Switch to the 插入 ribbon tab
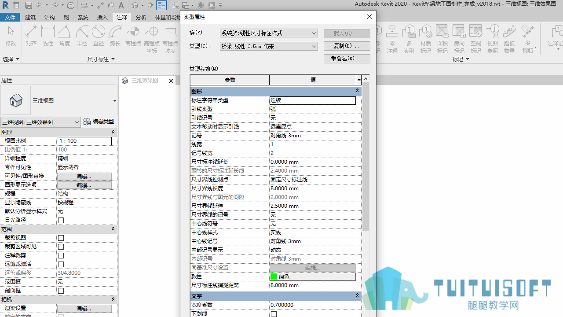563x317 pixels. [x=102, y=17]
